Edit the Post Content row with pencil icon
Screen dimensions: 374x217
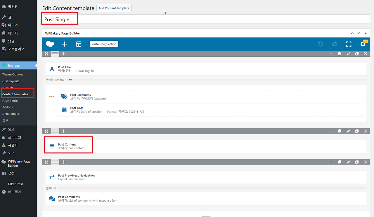(348, 131)
